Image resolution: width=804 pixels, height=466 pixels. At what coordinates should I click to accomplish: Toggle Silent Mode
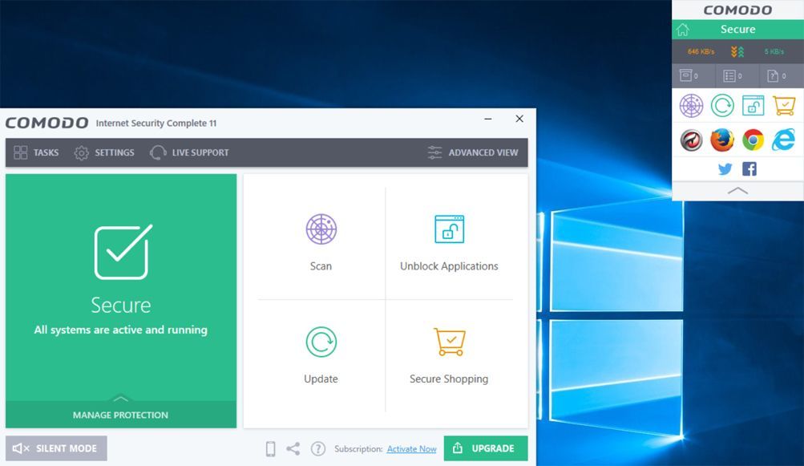point(56,448)
